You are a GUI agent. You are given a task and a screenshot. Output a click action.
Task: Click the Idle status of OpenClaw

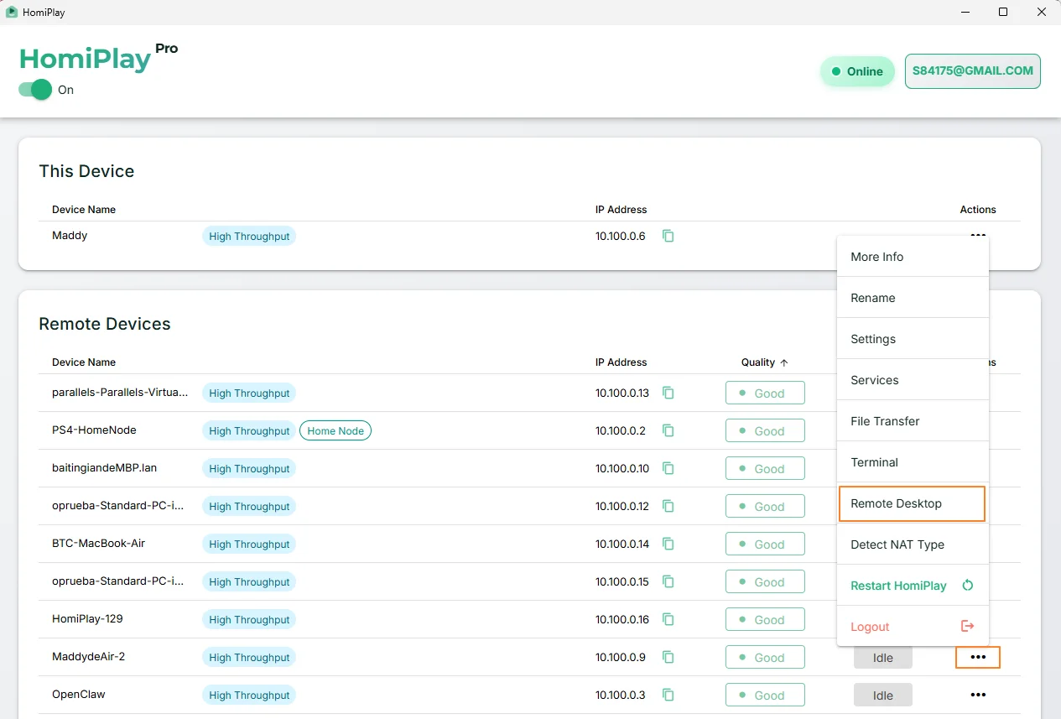coord(883,695)
